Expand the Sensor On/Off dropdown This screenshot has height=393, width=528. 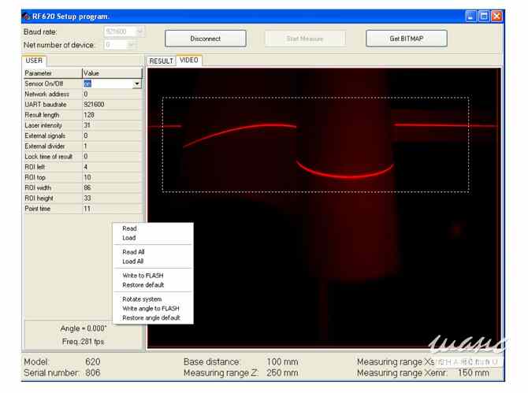(136, 83)
